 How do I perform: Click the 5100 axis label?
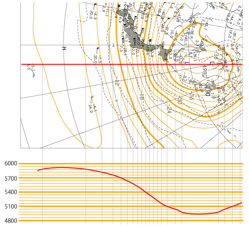click(11, 206)
